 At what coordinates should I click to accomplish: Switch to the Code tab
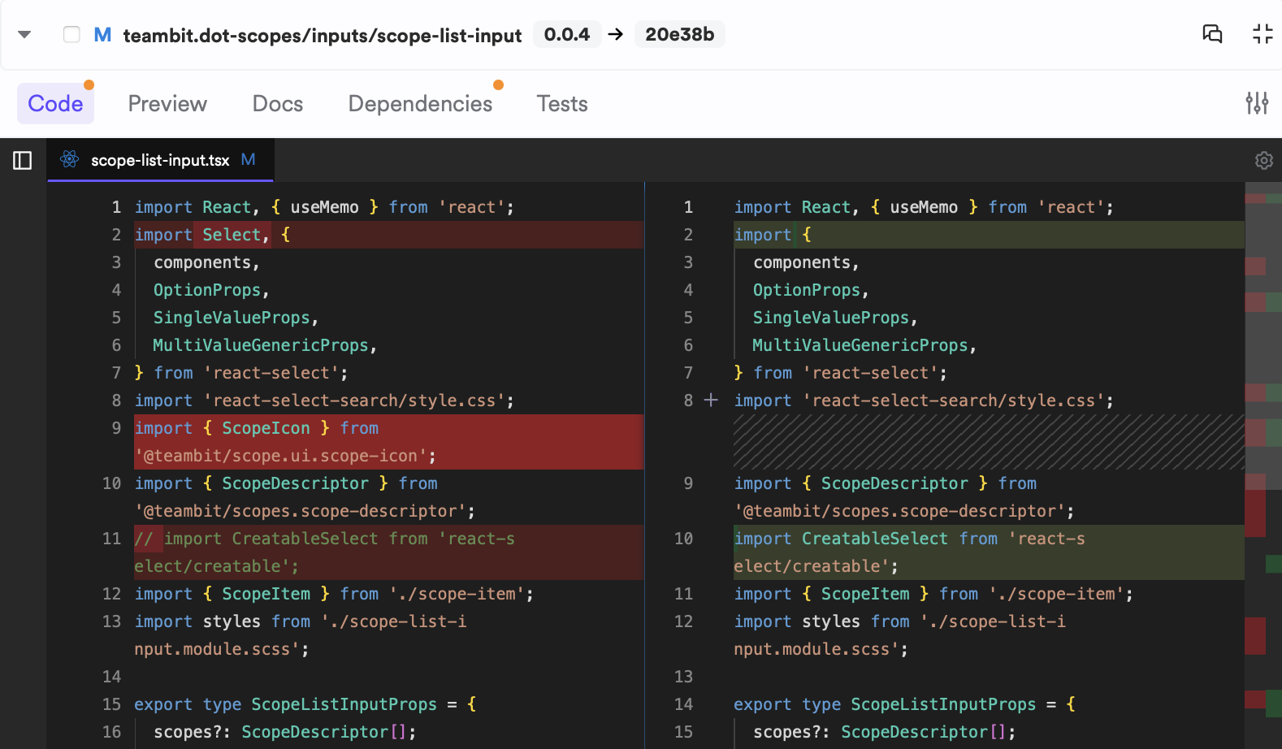point(55,104)
